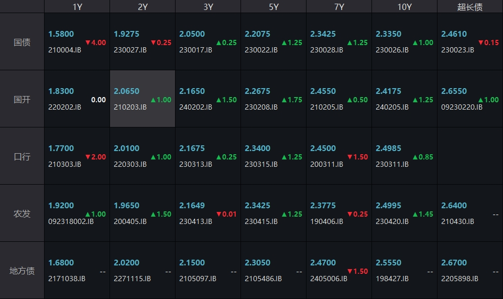The height and width of the screenshot is (299, 503).
Task: Select the 2405006.IB local bond code
Action: click(x=329, y=279)
